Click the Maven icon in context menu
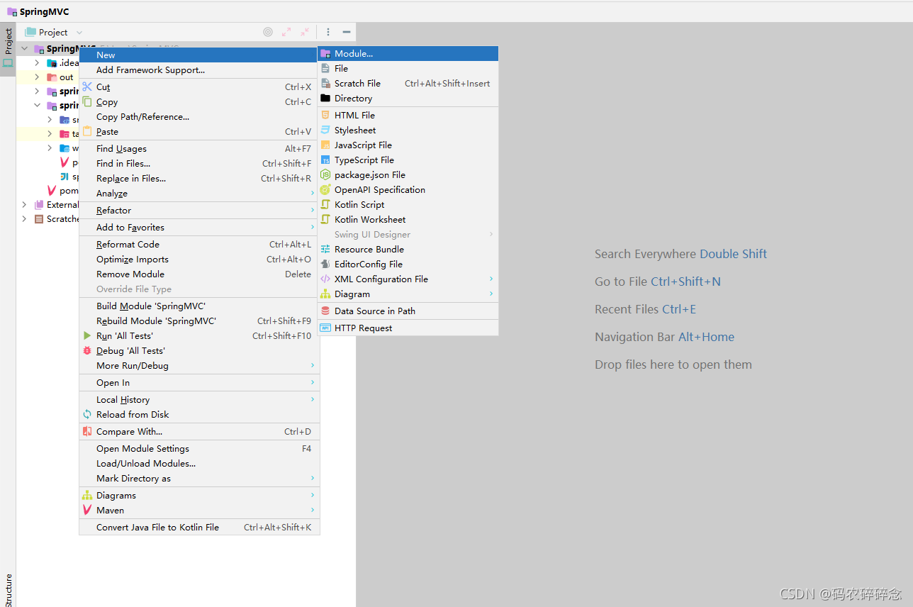 (x=87, y=510)
